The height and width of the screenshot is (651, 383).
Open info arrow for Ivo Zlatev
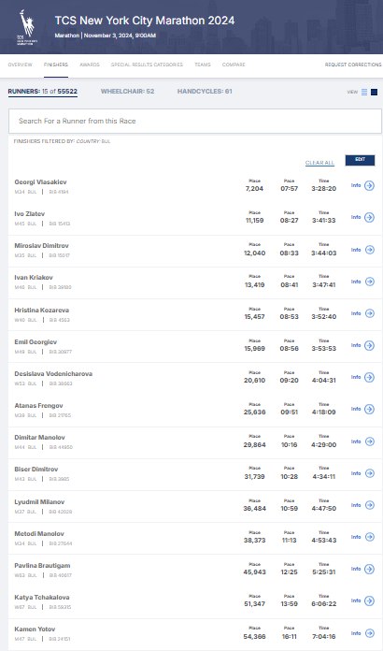[x=369, y=217]
